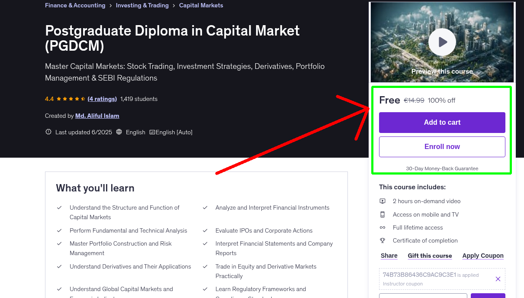The width and height of the screenshot is (524, 298).
Task: Click the trophy certificate of completion icon
Action: (x=383, y=240)
